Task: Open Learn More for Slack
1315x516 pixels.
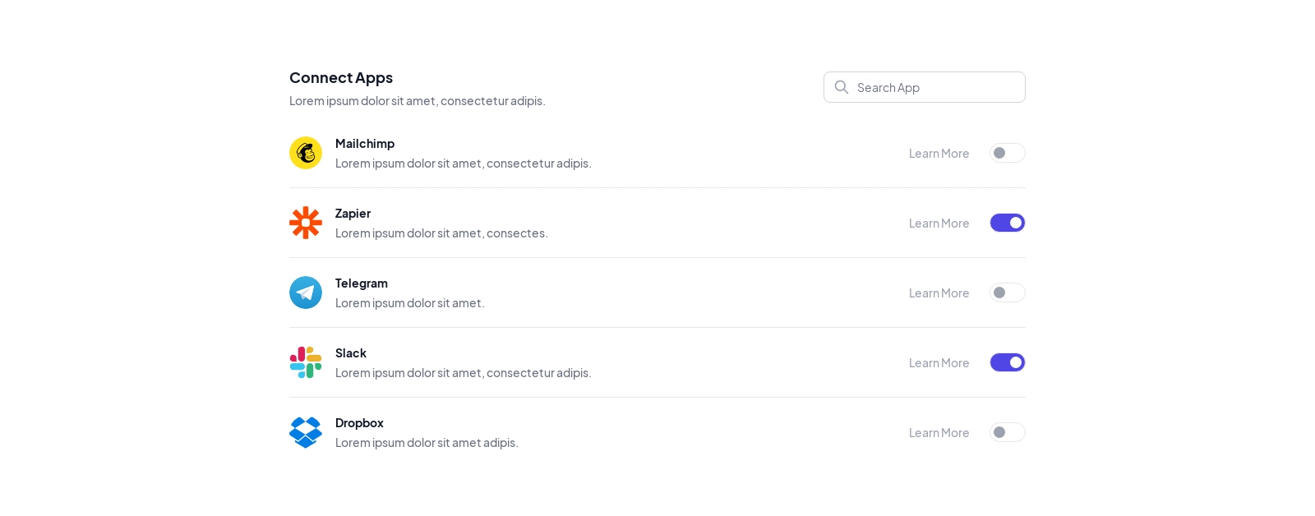Action: click(939, 362)
